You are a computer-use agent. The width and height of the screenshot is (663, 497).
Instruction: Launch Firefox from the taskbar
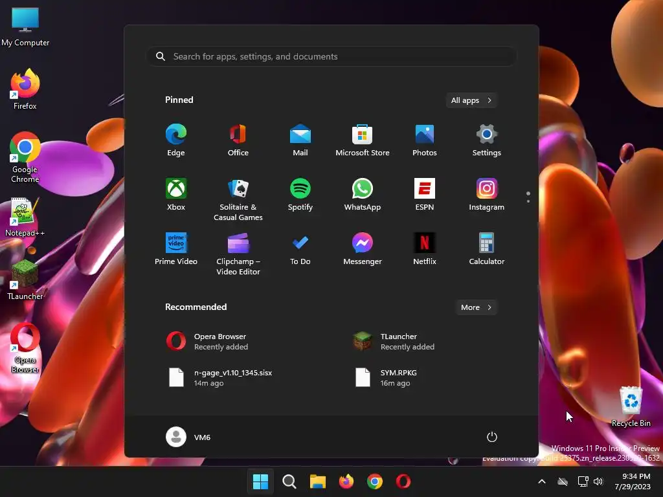pyautogui.click(x=346, y=481)
